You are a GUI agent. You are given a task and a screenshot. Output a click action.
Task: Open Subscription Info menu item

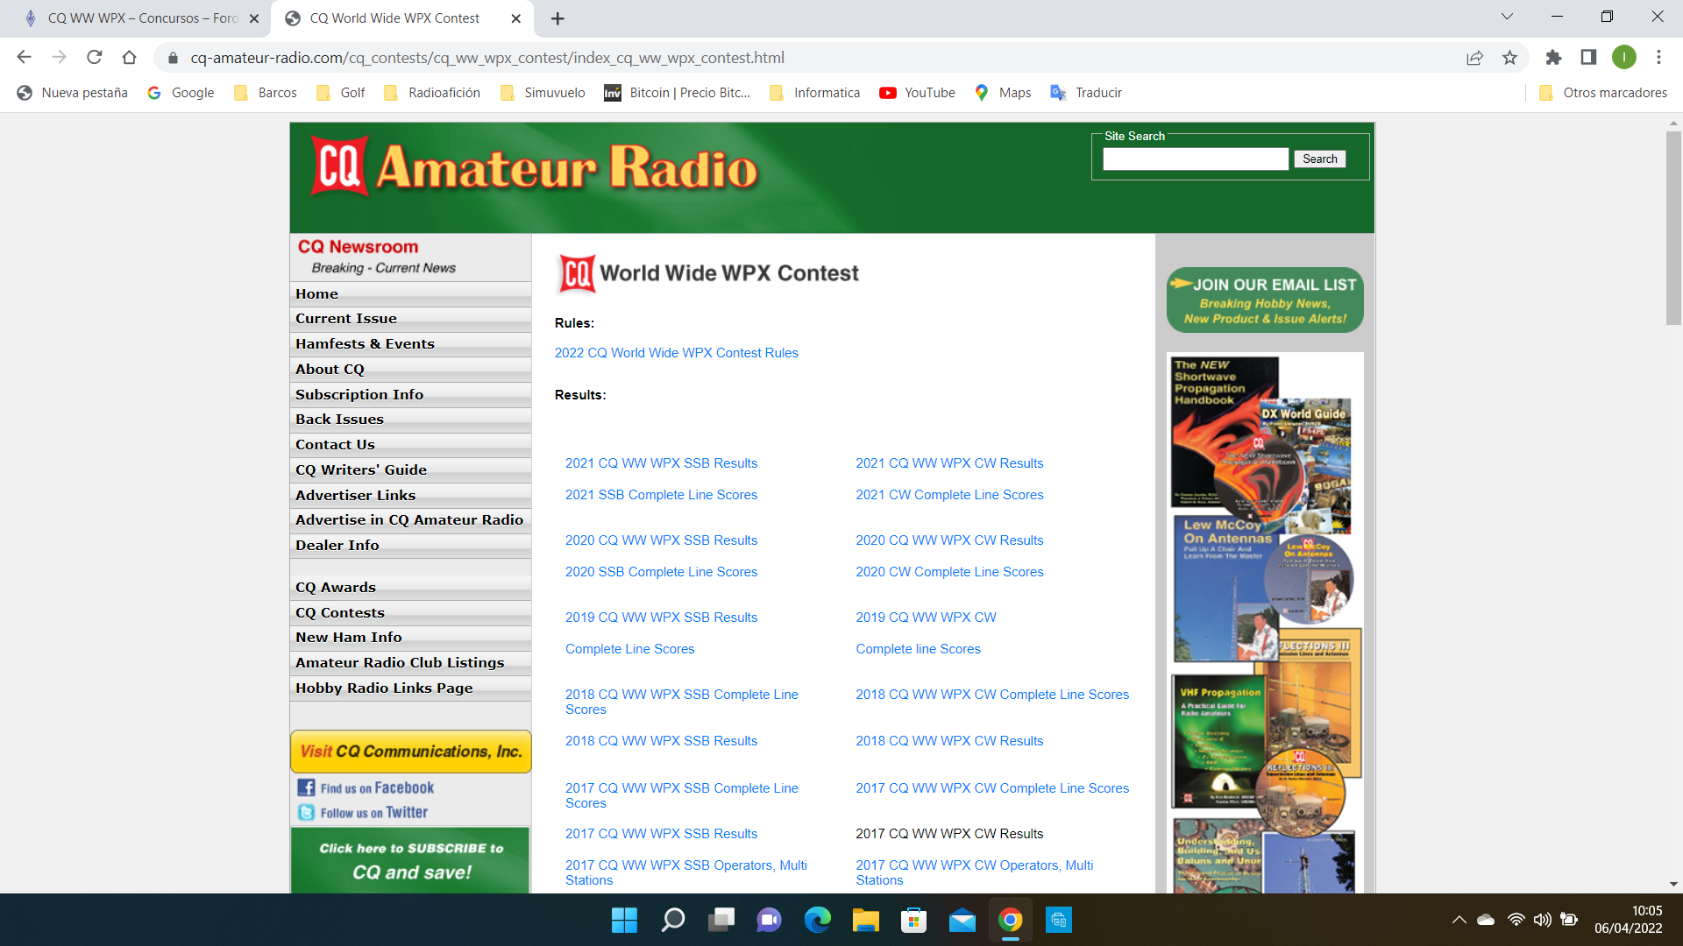pos(410,395)
